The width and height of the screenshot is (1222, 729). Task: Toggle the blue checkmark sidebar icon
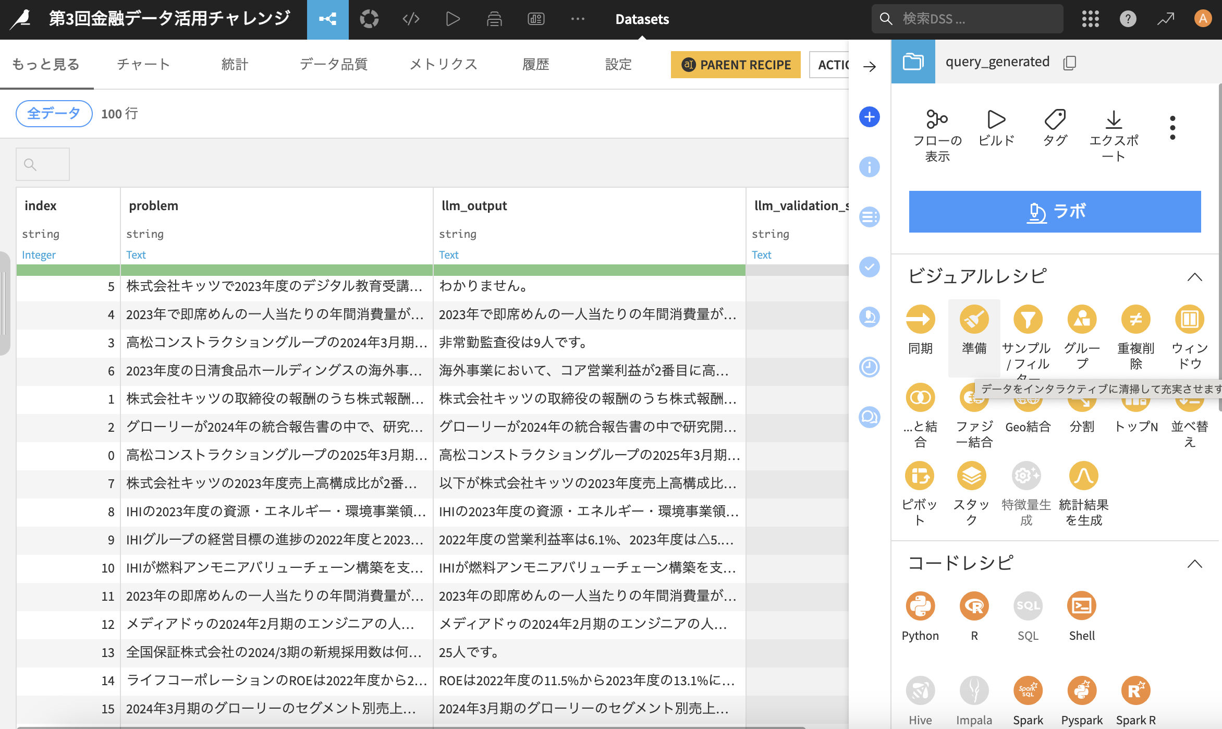(869, 267)
